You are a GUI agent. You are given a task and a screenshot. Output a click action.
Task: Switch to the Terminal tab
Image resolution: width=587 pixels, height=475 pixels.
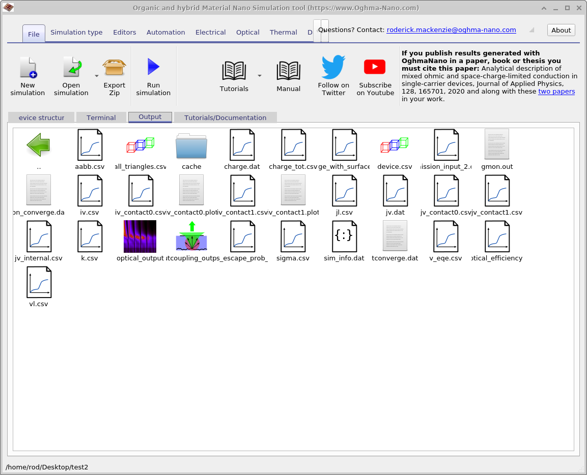point(101,117)
